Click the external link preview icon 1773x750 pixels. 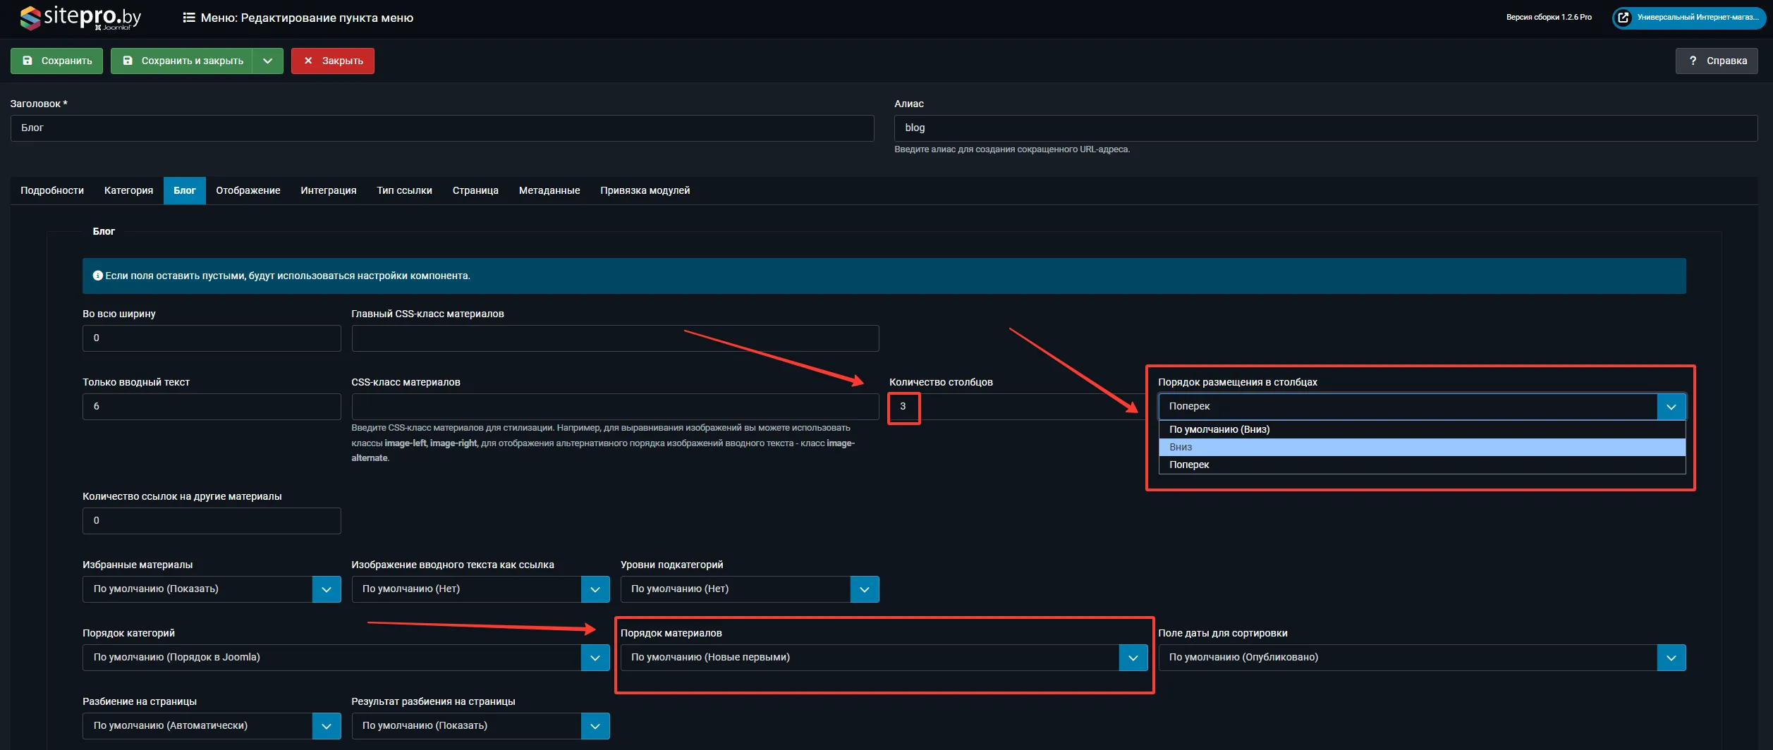click(x=1623, y=18)
